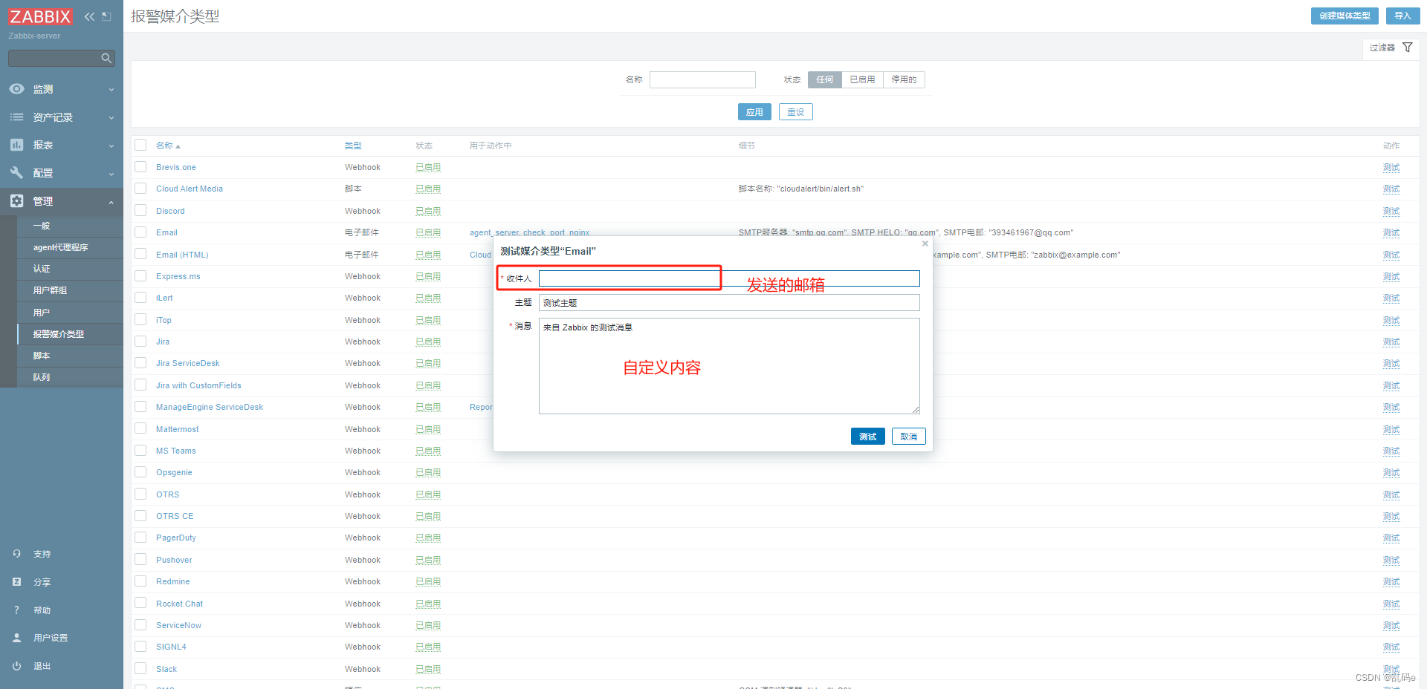Screen dimensions: 1427x689
Task: Expand the 报表 menu chevron
Action: (111, 146)
